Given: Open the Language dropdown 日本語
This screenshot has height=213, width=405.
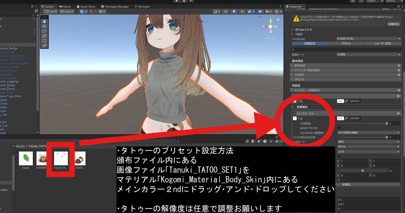Looking at the screenshot, I should coord(369,39).
